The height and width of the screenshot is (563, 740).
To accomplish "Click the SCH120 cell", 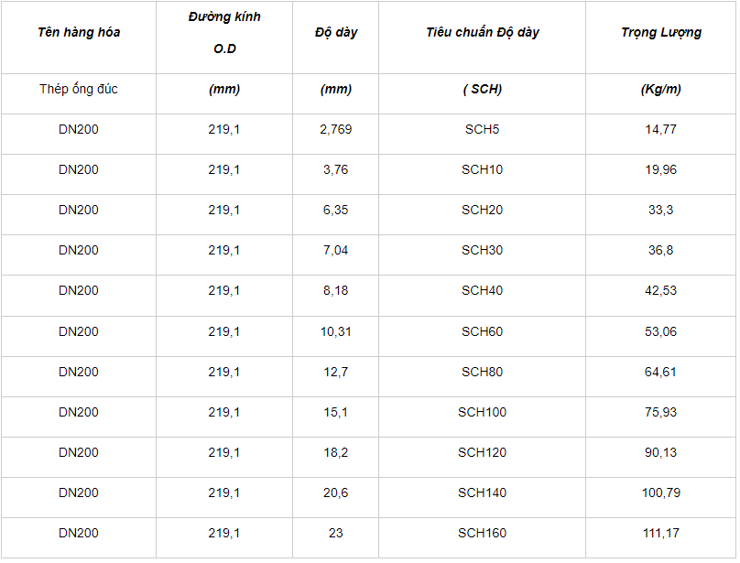I will point(482,452).
